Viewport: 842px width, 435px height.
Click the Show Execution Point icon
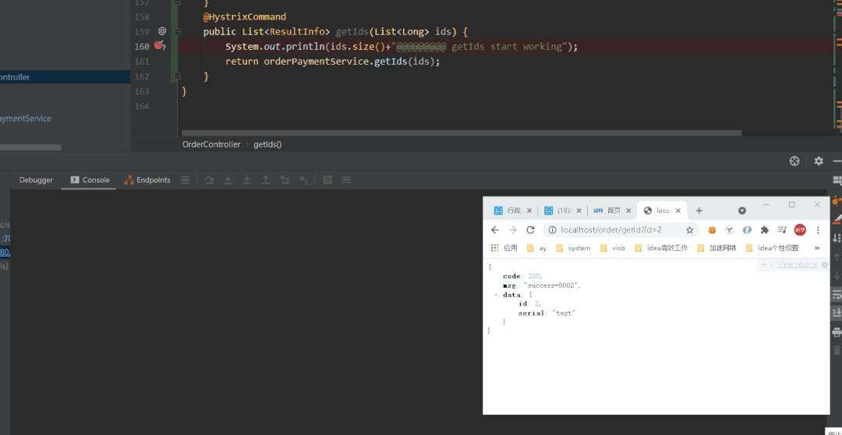tap(186, 180)
